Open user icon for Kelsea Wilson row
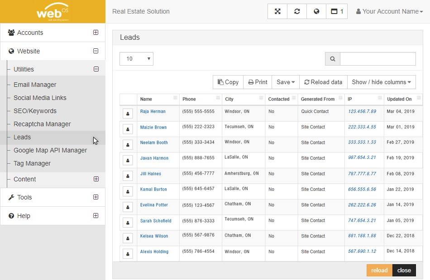 [128, 238]
